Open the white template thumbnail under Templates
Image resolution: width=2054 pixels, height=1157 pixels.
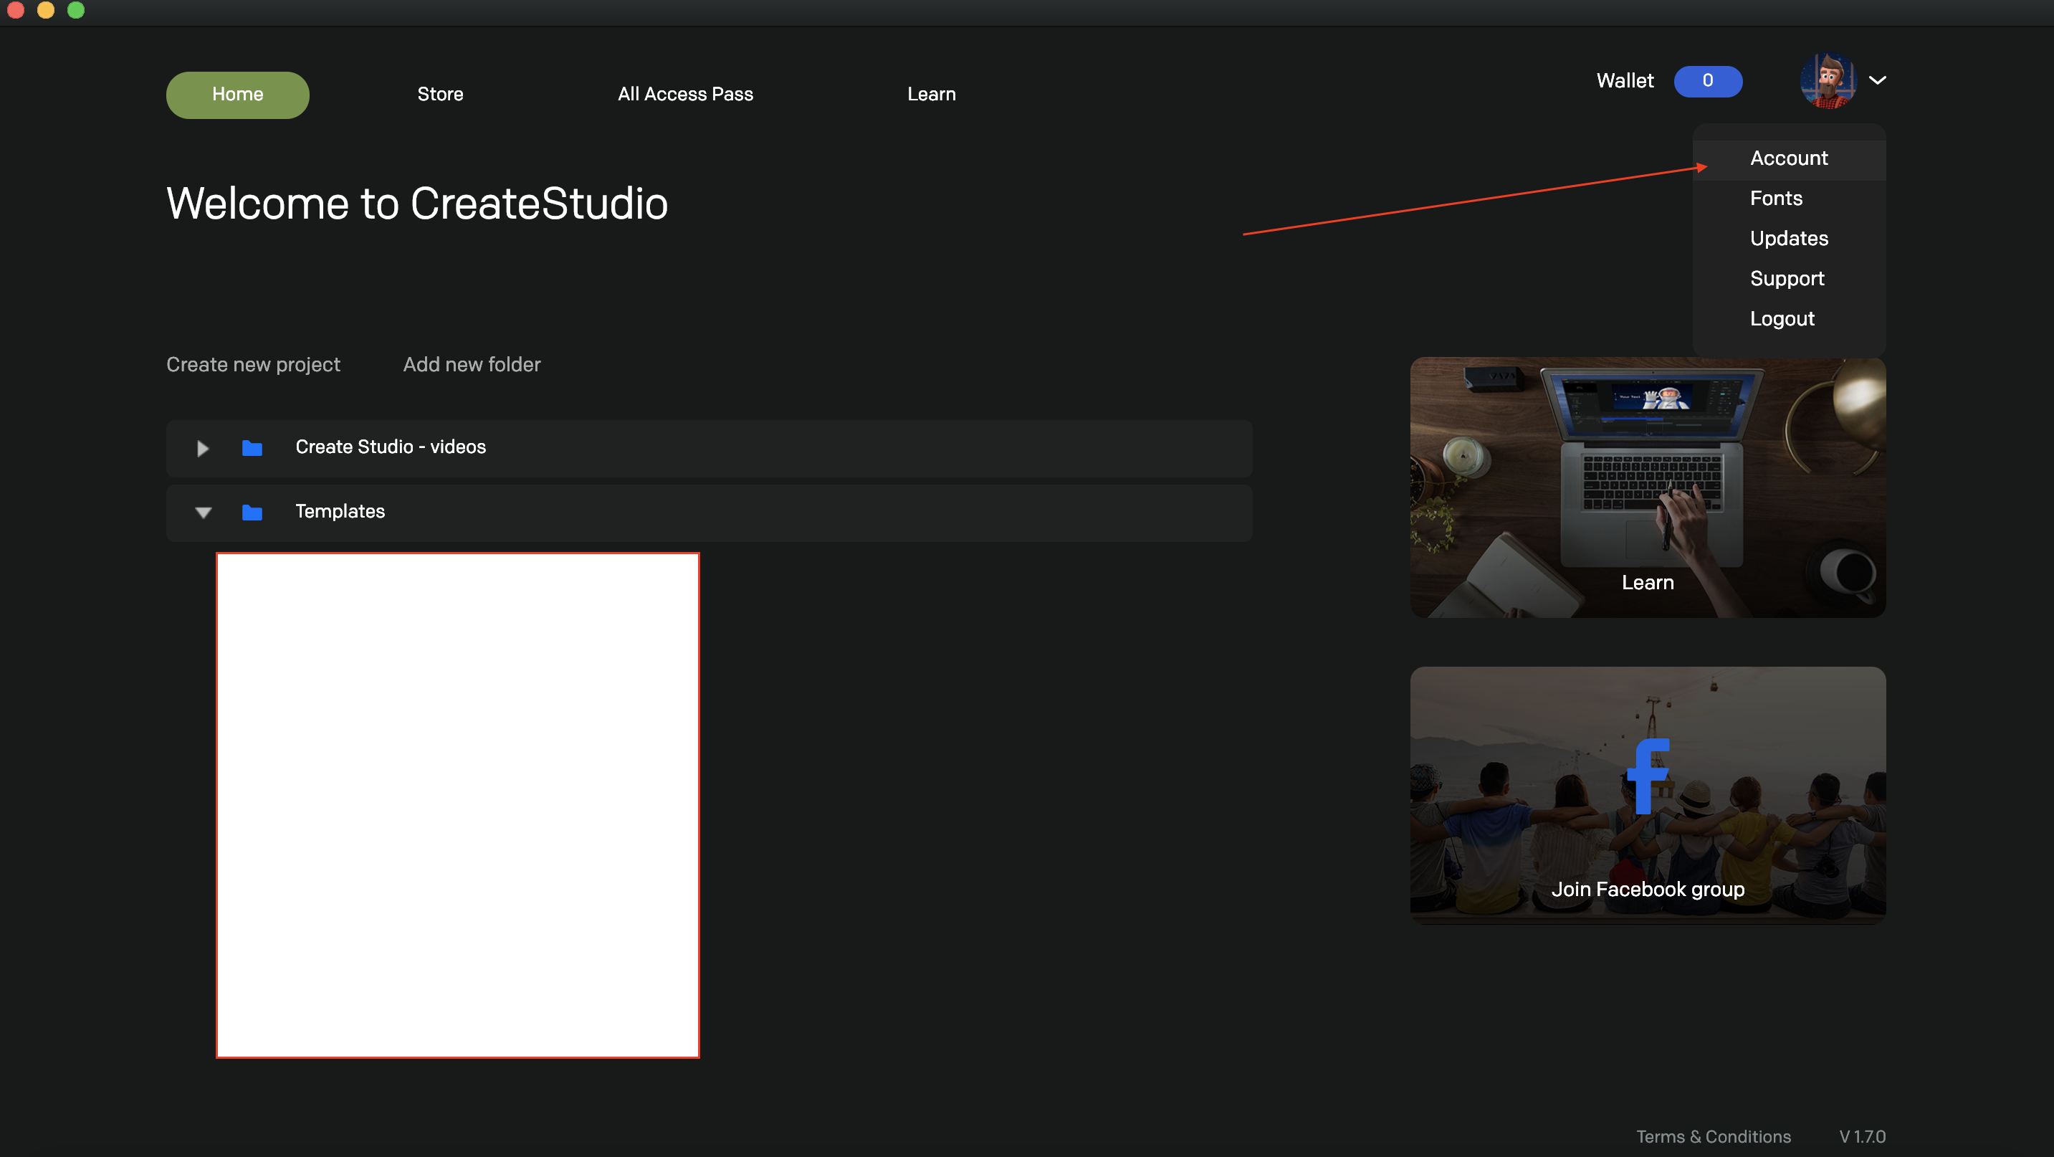(458, 805)
